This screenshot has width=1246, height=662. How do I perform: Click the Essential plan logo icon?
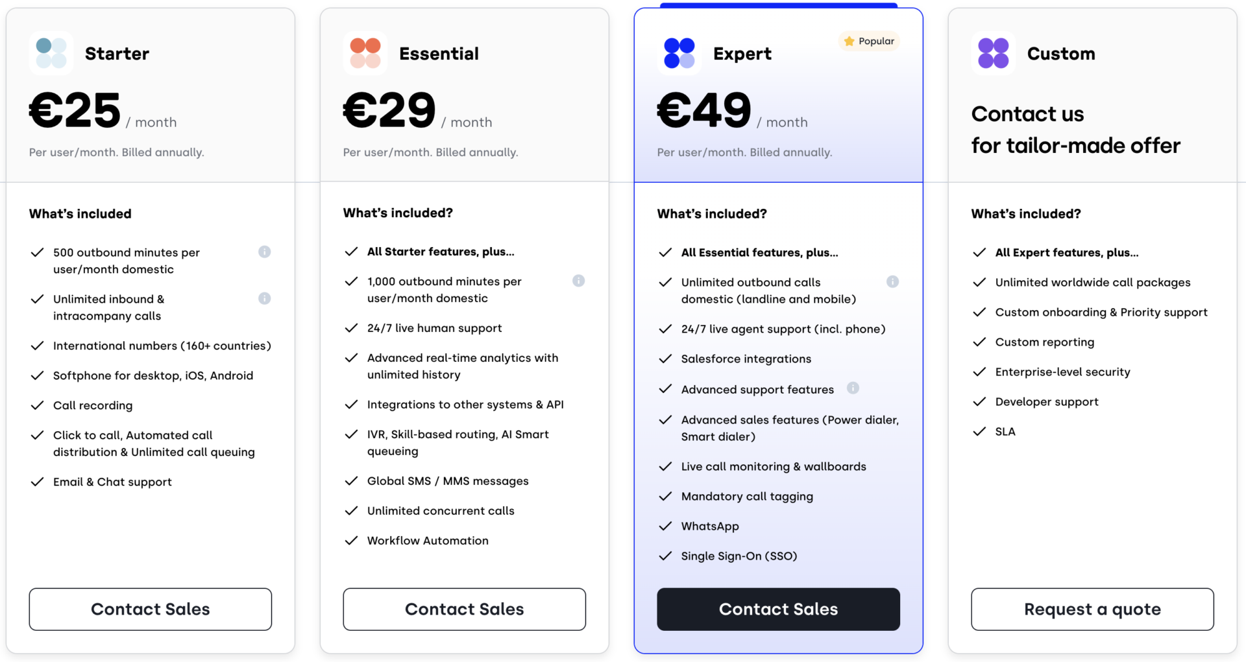365,53
